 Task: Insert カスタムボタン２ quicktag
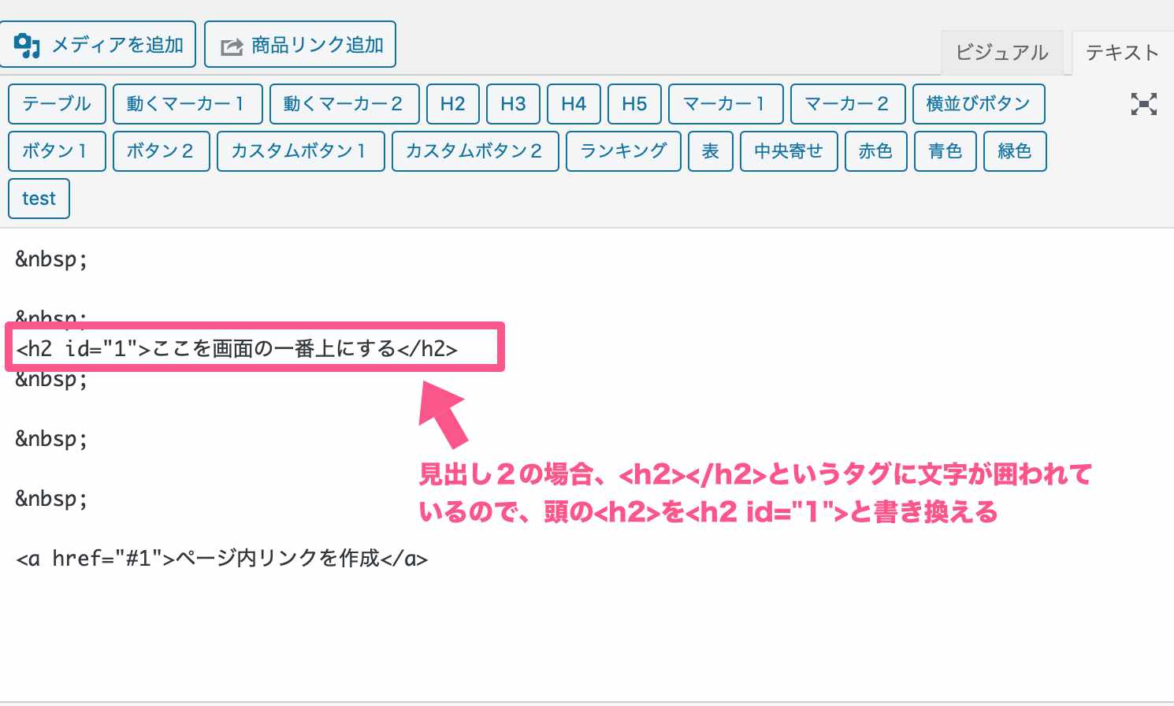[475, 151]
